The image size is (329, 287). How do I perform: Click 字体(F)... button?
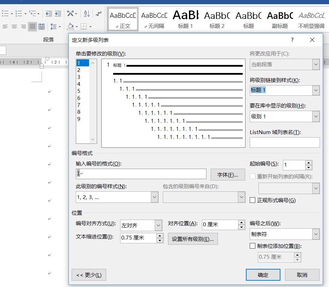pyautogui.click(x=228, y=175)
